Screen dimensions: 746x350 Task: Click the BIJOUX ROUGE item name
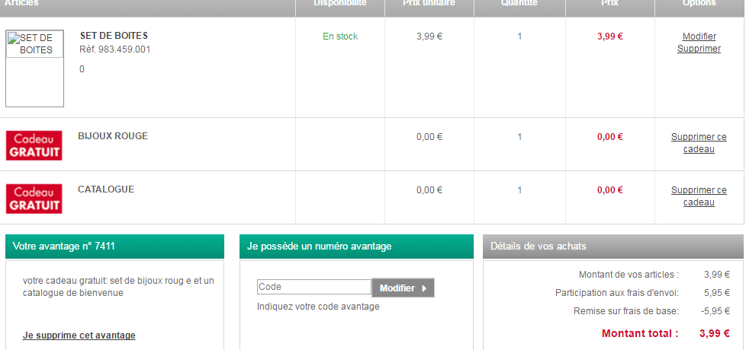[x=113, y=136]
